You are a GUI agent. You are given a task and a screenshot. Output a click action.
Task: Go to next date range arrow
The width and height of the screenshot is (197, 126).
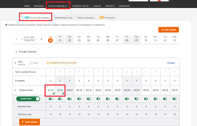[42, 39]
